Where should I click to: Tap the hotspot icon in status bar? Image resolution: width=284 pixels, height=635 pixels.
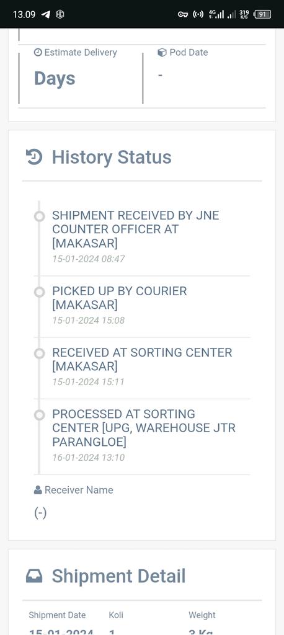pos(198,14)
